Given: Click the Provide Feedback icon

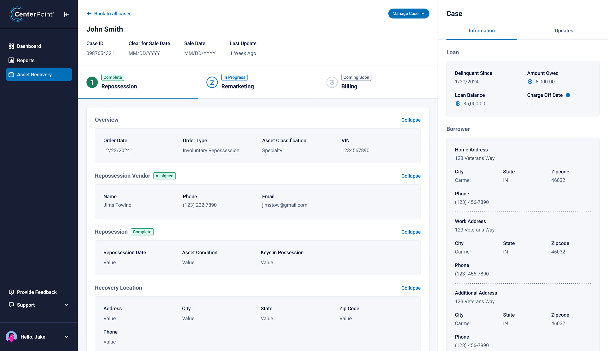Looking at the screenshot, I should click(11, 292).
